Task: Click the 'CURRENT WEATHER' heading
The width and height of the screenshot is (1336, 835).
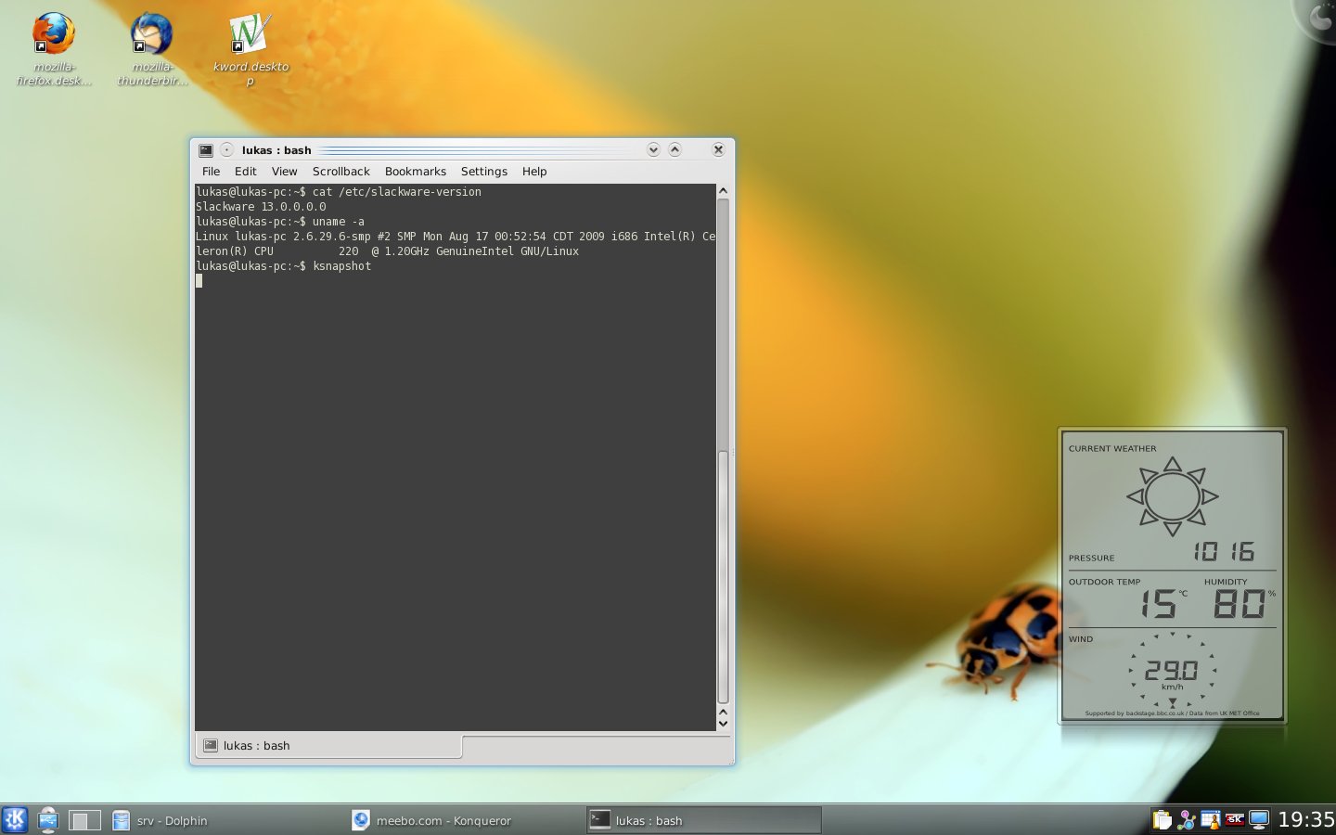Action: (1112, 449)
